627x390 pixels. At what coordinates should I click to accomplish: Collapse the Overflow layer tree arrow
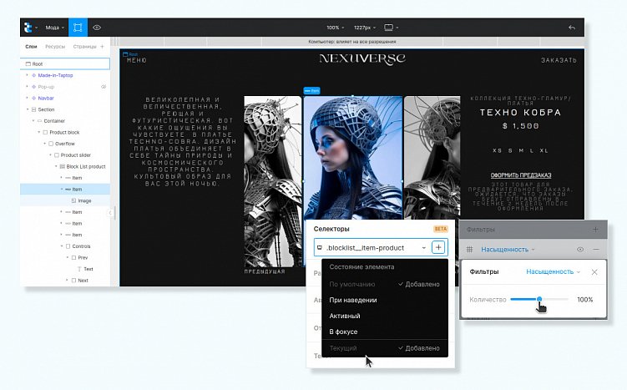pos(45,144)
